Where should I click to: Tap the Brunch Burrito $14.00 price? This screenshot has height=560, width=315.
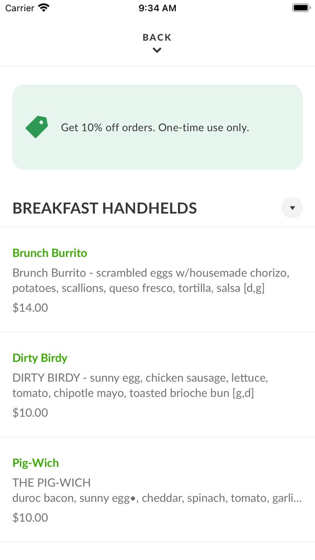[30, 308]
